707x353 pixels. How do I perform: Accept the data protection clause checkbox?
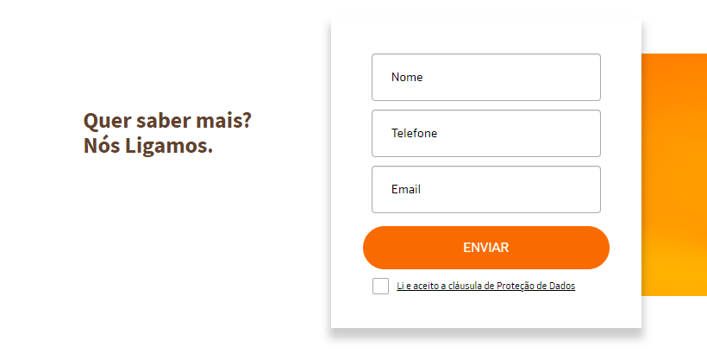(x=380, y=287)
